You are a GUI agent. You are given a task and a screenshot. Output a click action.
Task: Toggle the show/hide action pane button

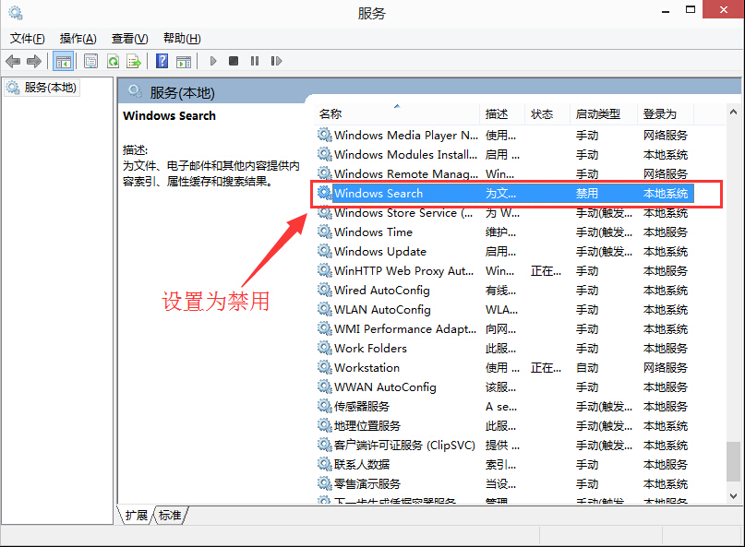(x=184, y=61)
